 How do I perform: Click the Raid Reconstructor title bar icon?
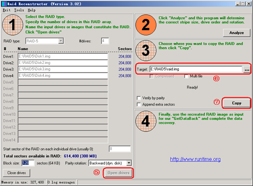tap(4, 4)
